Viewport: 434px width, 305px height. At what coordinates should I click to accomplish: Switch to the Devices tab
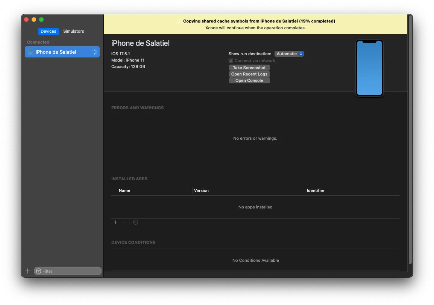[x=49, y=31]
